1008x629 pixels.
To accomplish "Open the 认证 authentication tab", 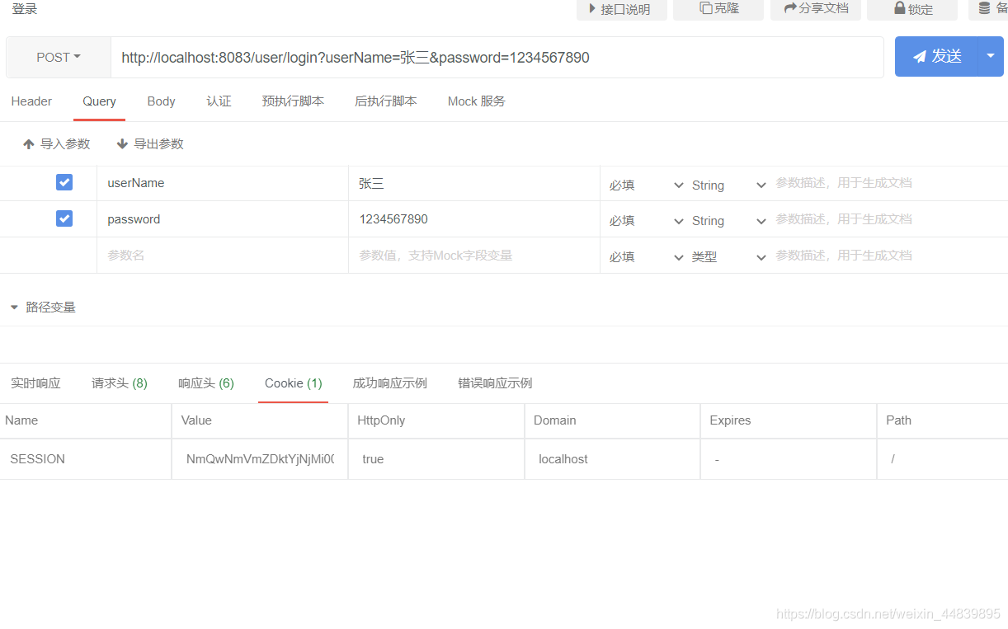I will click(x=219, y=101).
